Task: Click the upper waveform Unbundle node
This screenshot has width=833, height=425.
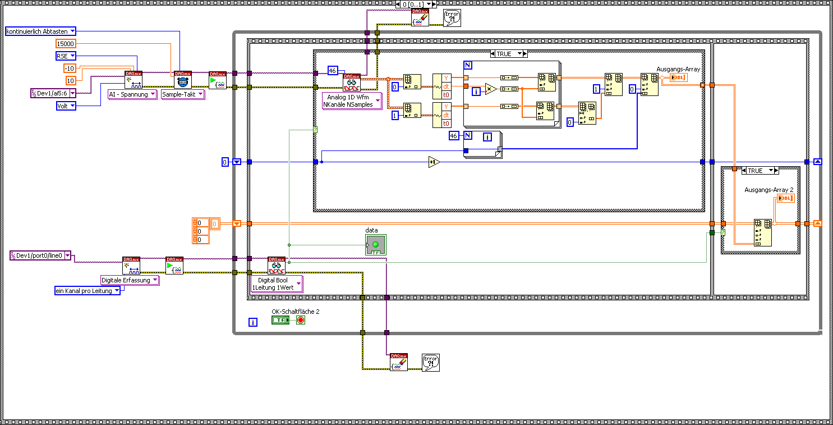Action: 441,85
